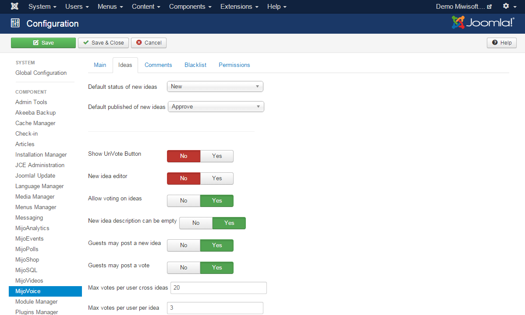The width and height of the screenshot is (525, 315).
Task: Click Max votes per user cross ideas field
Action: pyautogui.click(x=218, y=288)
